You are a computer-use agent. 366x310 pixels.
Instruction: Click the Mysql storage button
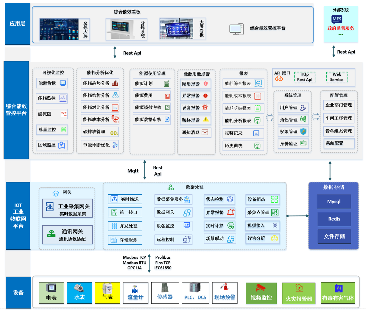[x=334, y=201]
